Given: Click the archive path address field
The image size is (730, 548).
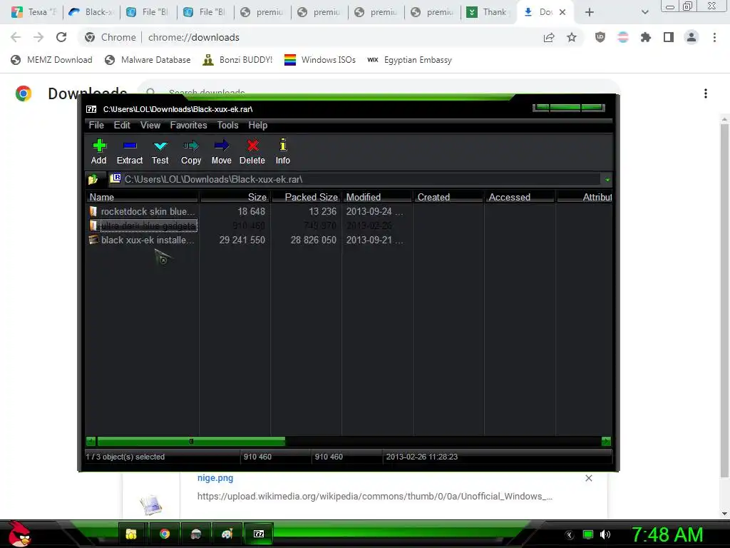Looking at the screenshot, I should click(355, 179).
